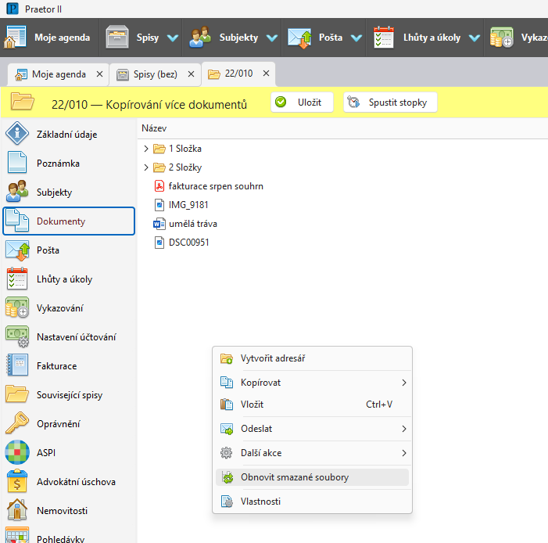Open the Pošta dropdown arrow in toolbar
The image size is (548, 543).
pyautogui.click(x=356, y=38)
